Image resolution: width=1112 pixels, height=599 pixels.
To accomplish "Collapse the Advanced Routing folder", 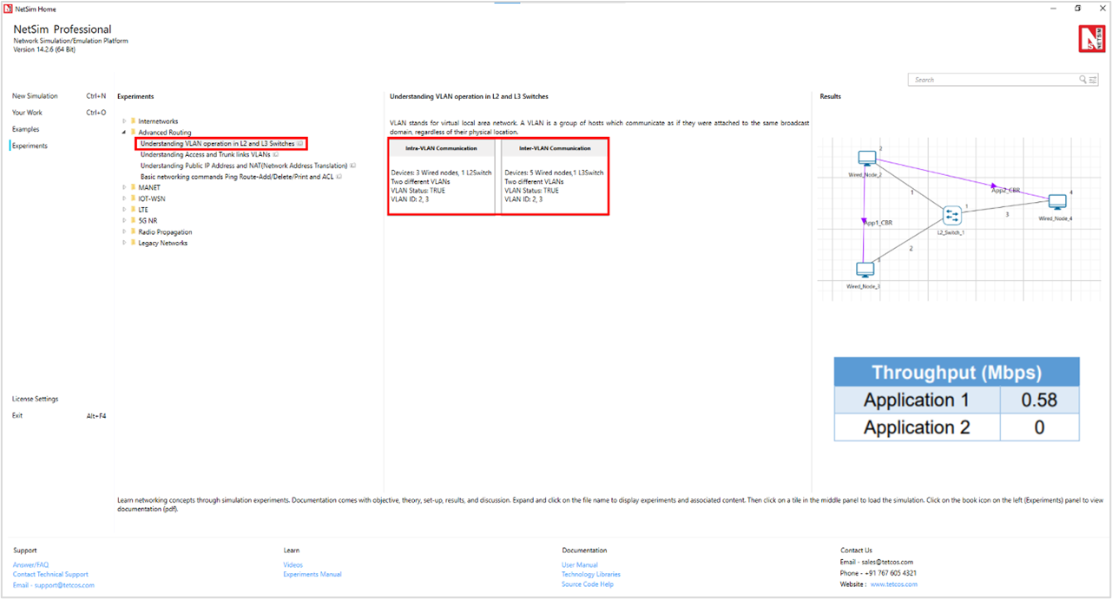I will pos(124,133).
